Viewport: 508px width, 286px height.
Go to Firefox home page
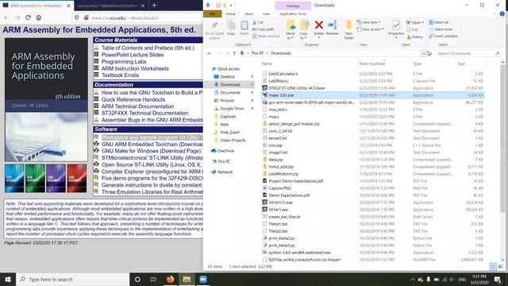point(39,17)
